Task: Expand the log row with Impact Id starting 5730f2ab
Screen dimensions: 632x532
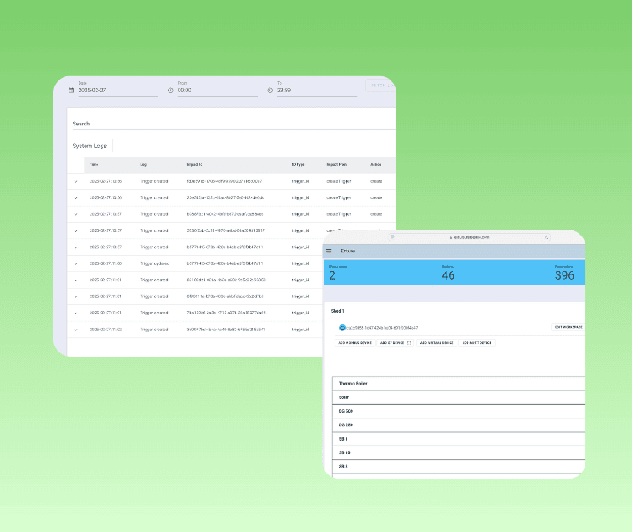Action: click(75, 230)
